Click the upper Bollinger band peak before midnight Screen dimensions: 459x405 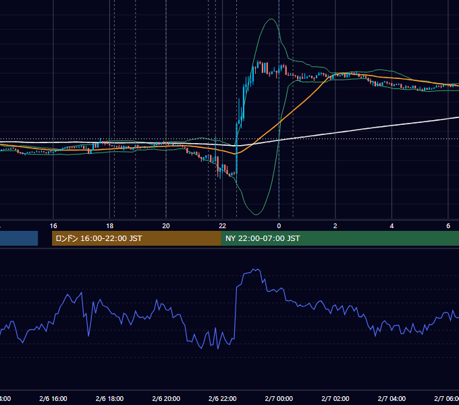coord(271,19)
